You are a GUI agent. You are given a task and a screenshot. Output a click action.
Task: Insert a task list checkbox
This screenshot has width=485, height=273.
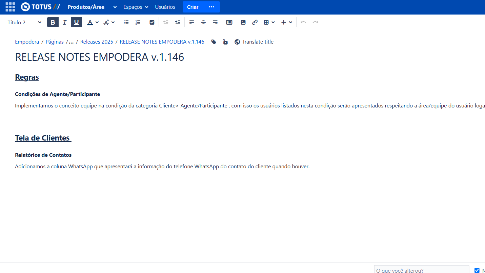coord(152,22)
